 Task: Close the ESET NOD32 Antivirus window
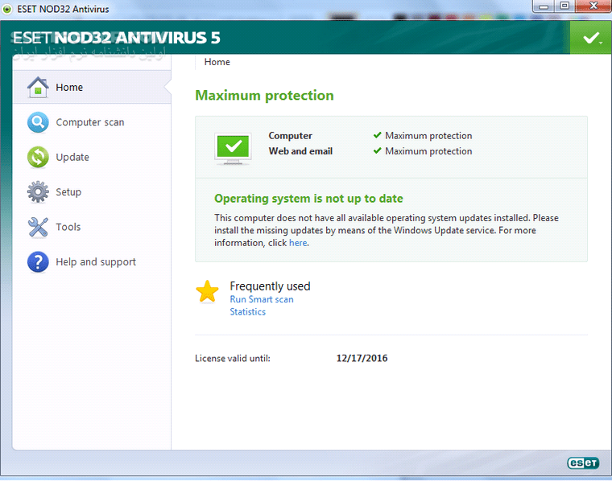[x=593, y=6]
